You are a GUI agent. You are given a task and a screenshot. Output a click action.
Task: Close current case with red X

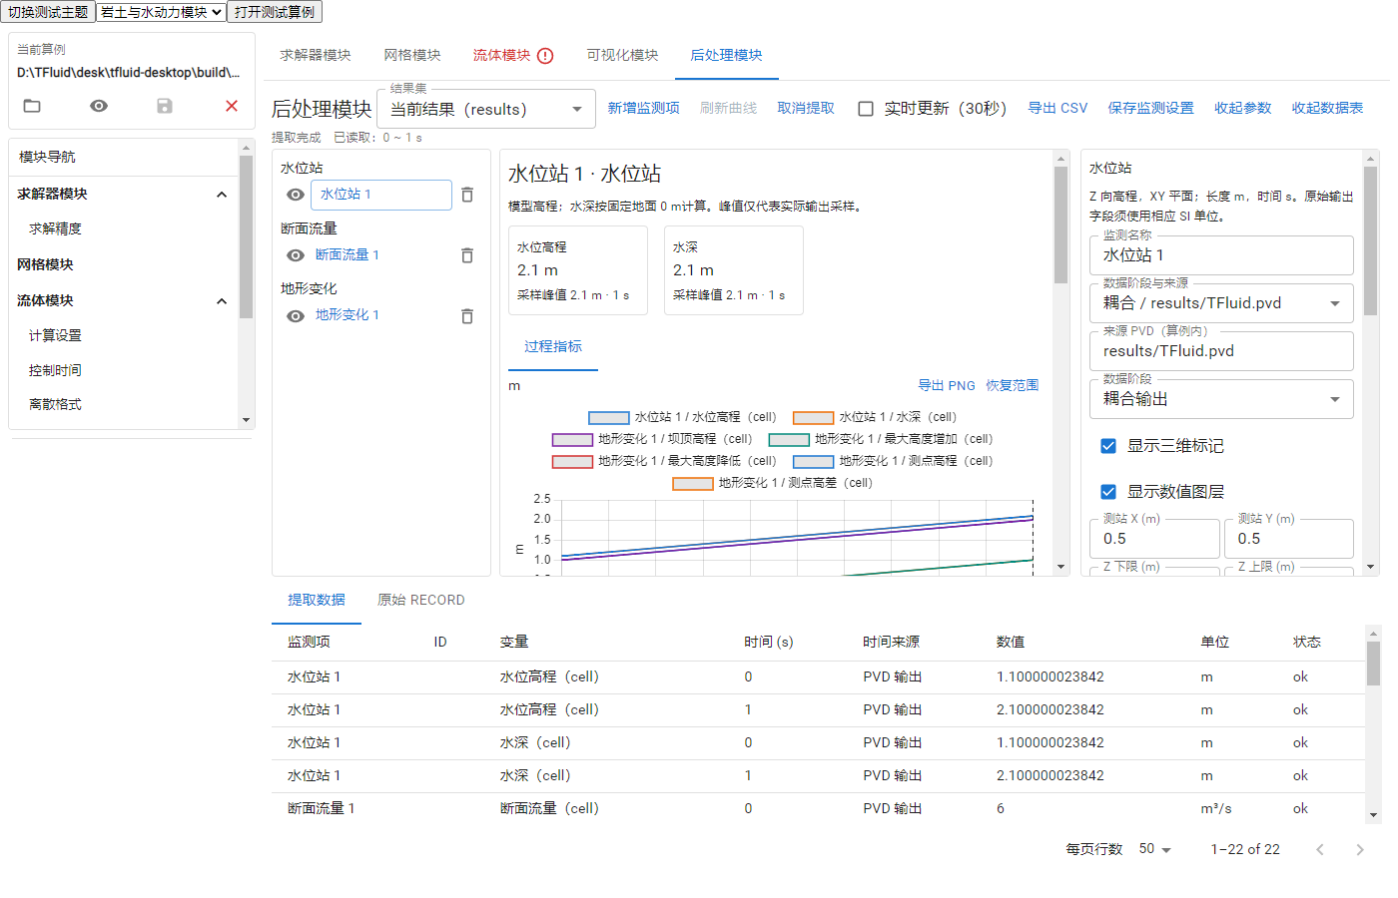coord(232,106)
